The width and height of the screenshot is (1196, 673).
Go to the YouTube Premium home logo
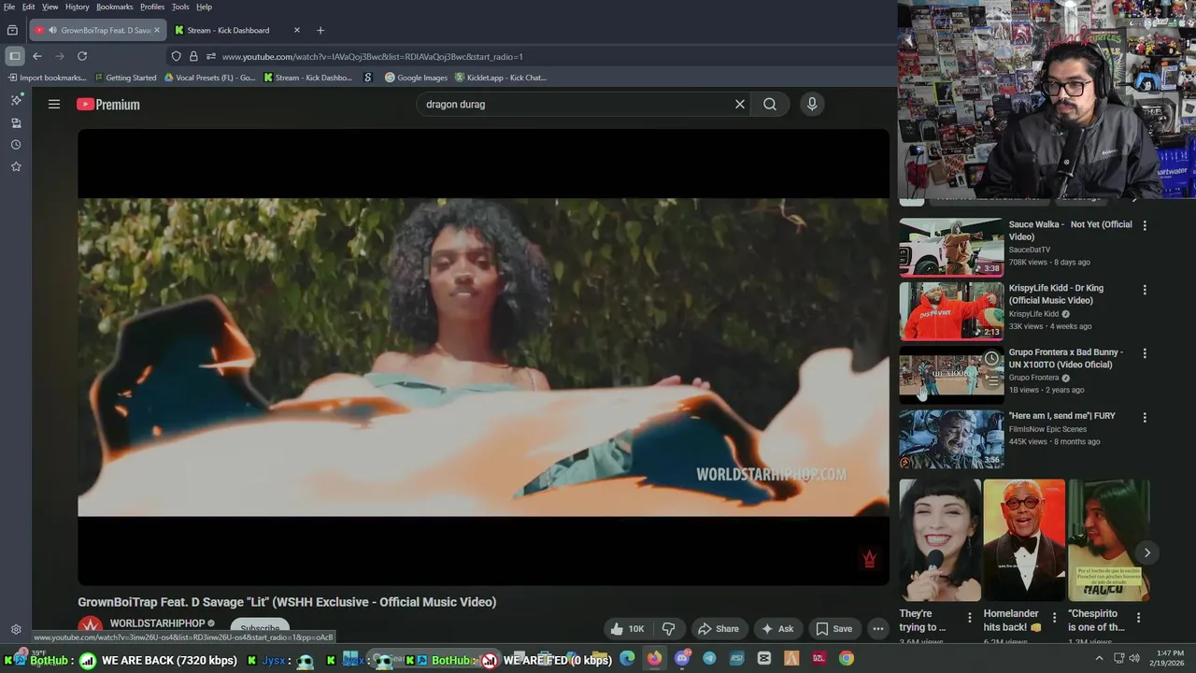[108, 105]
